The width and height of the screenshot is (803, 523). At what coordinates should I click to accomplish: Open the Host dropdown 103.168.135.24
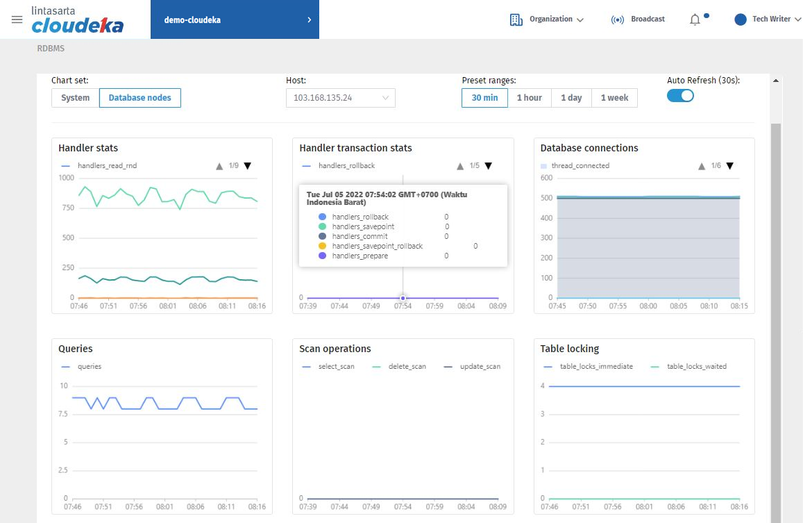point(340,98)
